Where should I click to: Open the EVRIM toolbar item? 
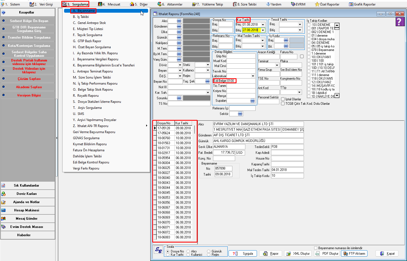click(298, 4)
